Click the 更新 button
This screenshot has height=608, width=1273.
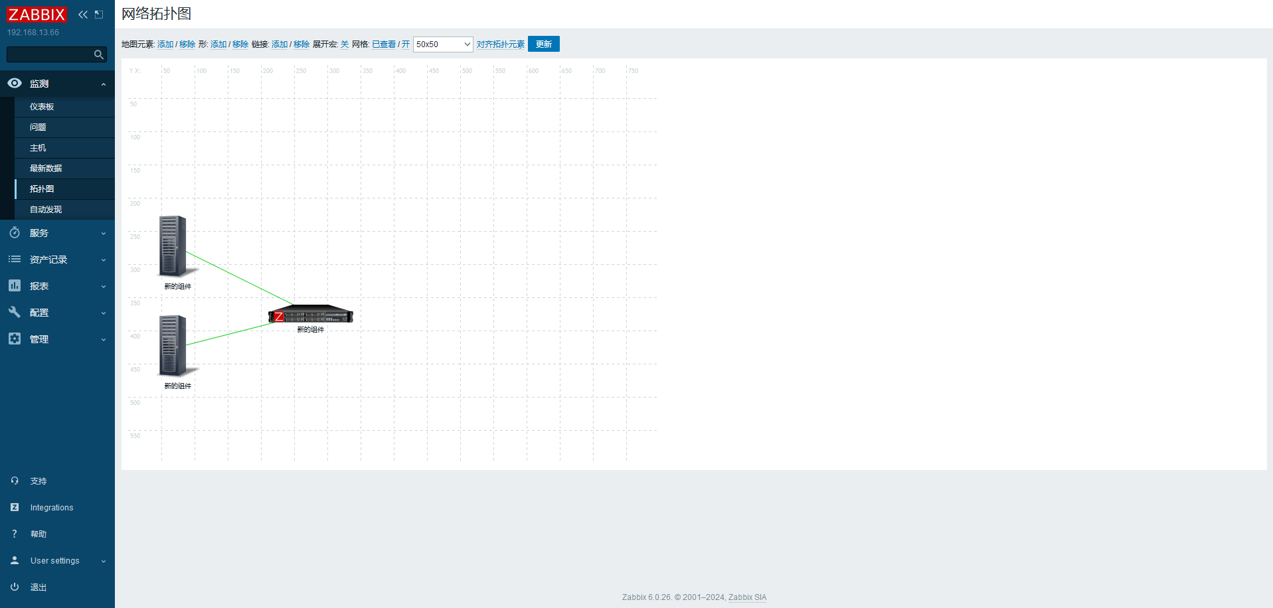pos(543,44)
